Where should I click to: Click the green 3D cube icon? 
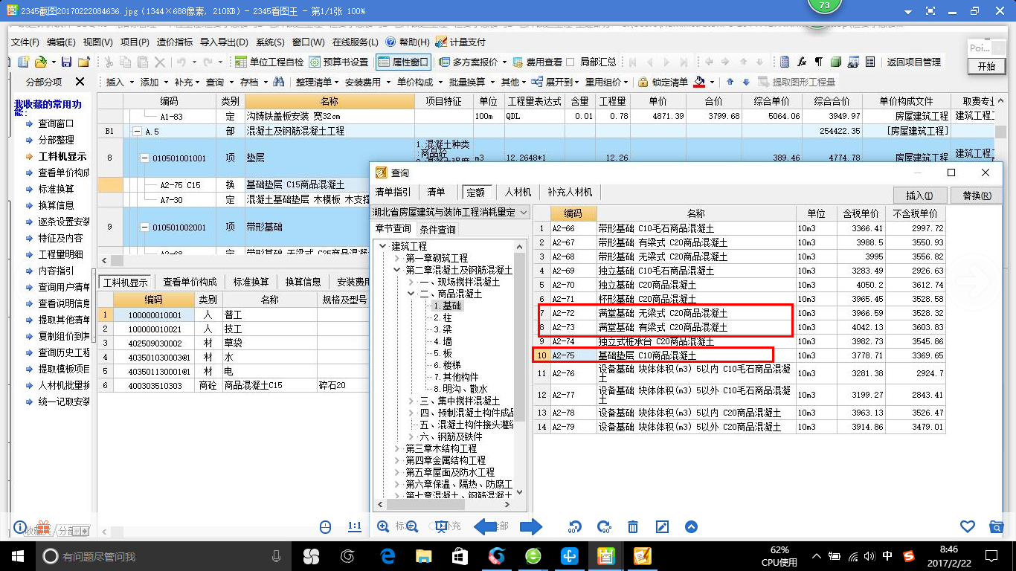[x=835, y=62]
